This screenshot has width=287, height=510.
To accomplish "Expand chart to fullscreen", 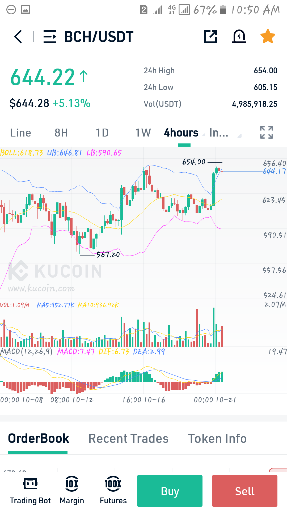I will pos(267,132).
